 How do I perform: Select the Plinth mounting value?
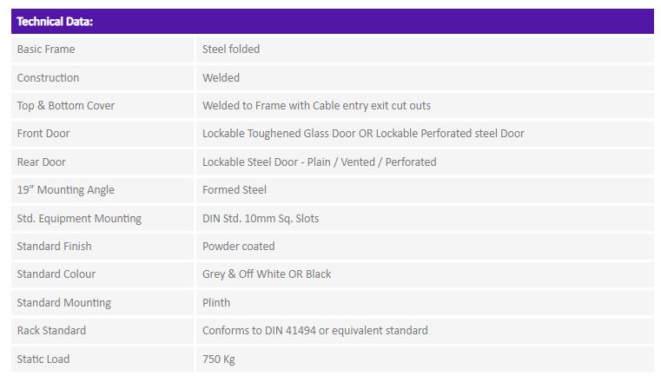point(216,303)
